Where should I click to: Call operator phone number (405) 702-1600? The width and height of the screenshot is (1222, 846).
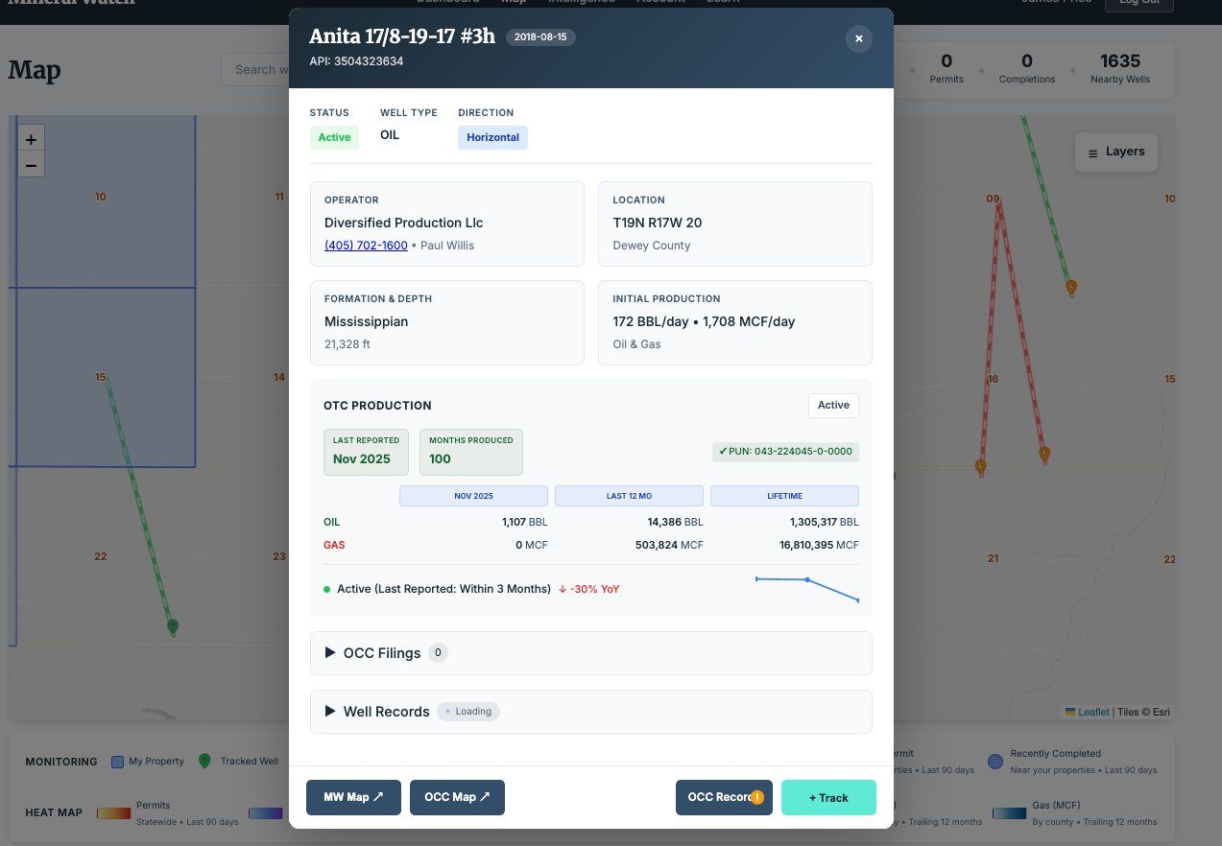click(x=365, y=246)
